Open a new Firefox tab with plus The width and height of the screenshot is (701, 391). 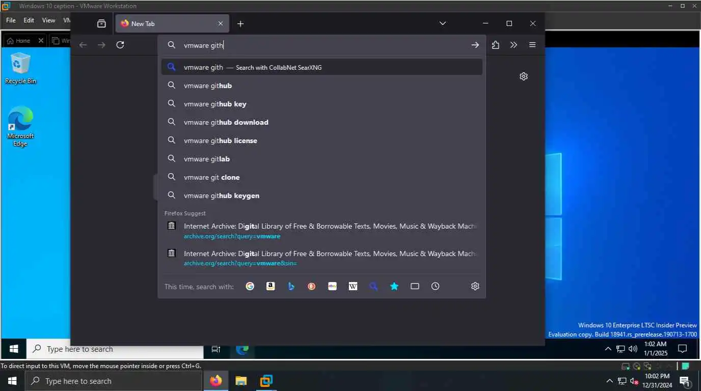tap(240, 23)
